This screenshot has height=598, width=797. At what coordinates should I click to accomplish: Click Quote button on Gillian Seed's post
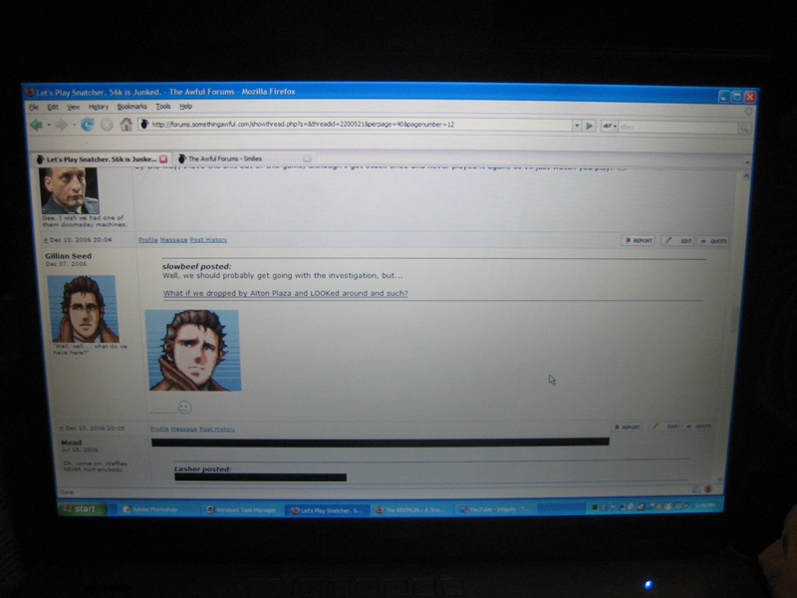point(698,427)
